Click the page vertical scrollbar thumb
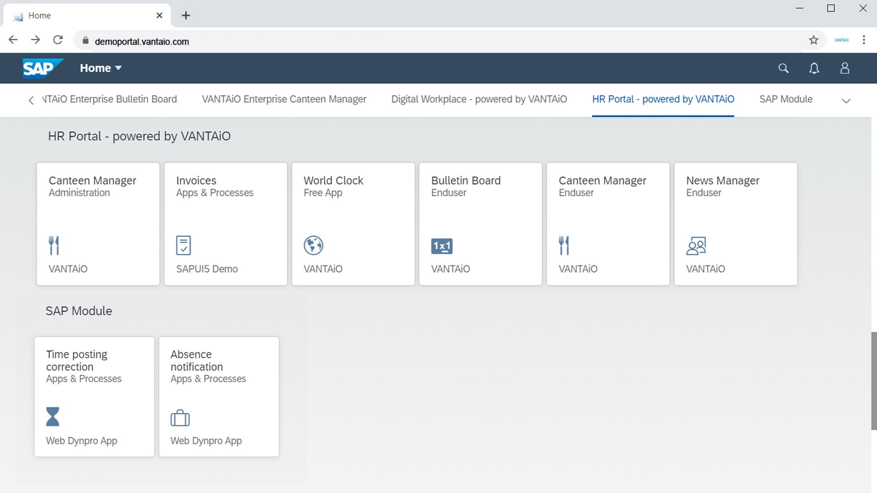The height and width of the screenshot is (493, 877). pos(873,381)
